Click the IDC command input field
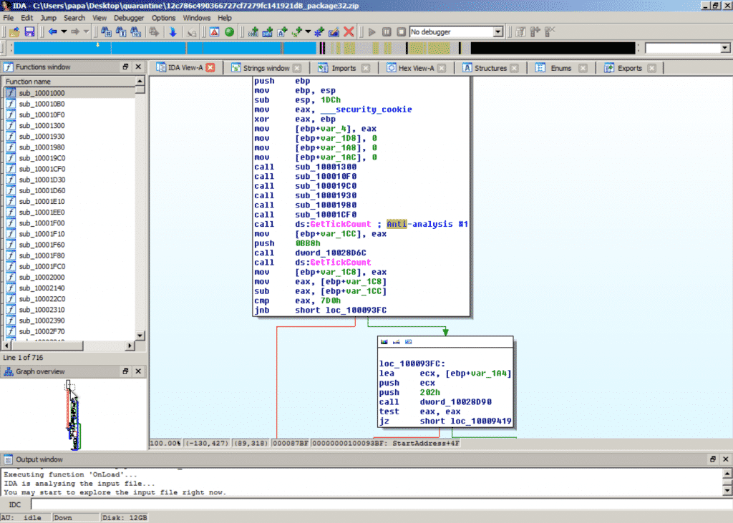Image resolution: width=733 pixels, height=523 pixels. point(381,505)
